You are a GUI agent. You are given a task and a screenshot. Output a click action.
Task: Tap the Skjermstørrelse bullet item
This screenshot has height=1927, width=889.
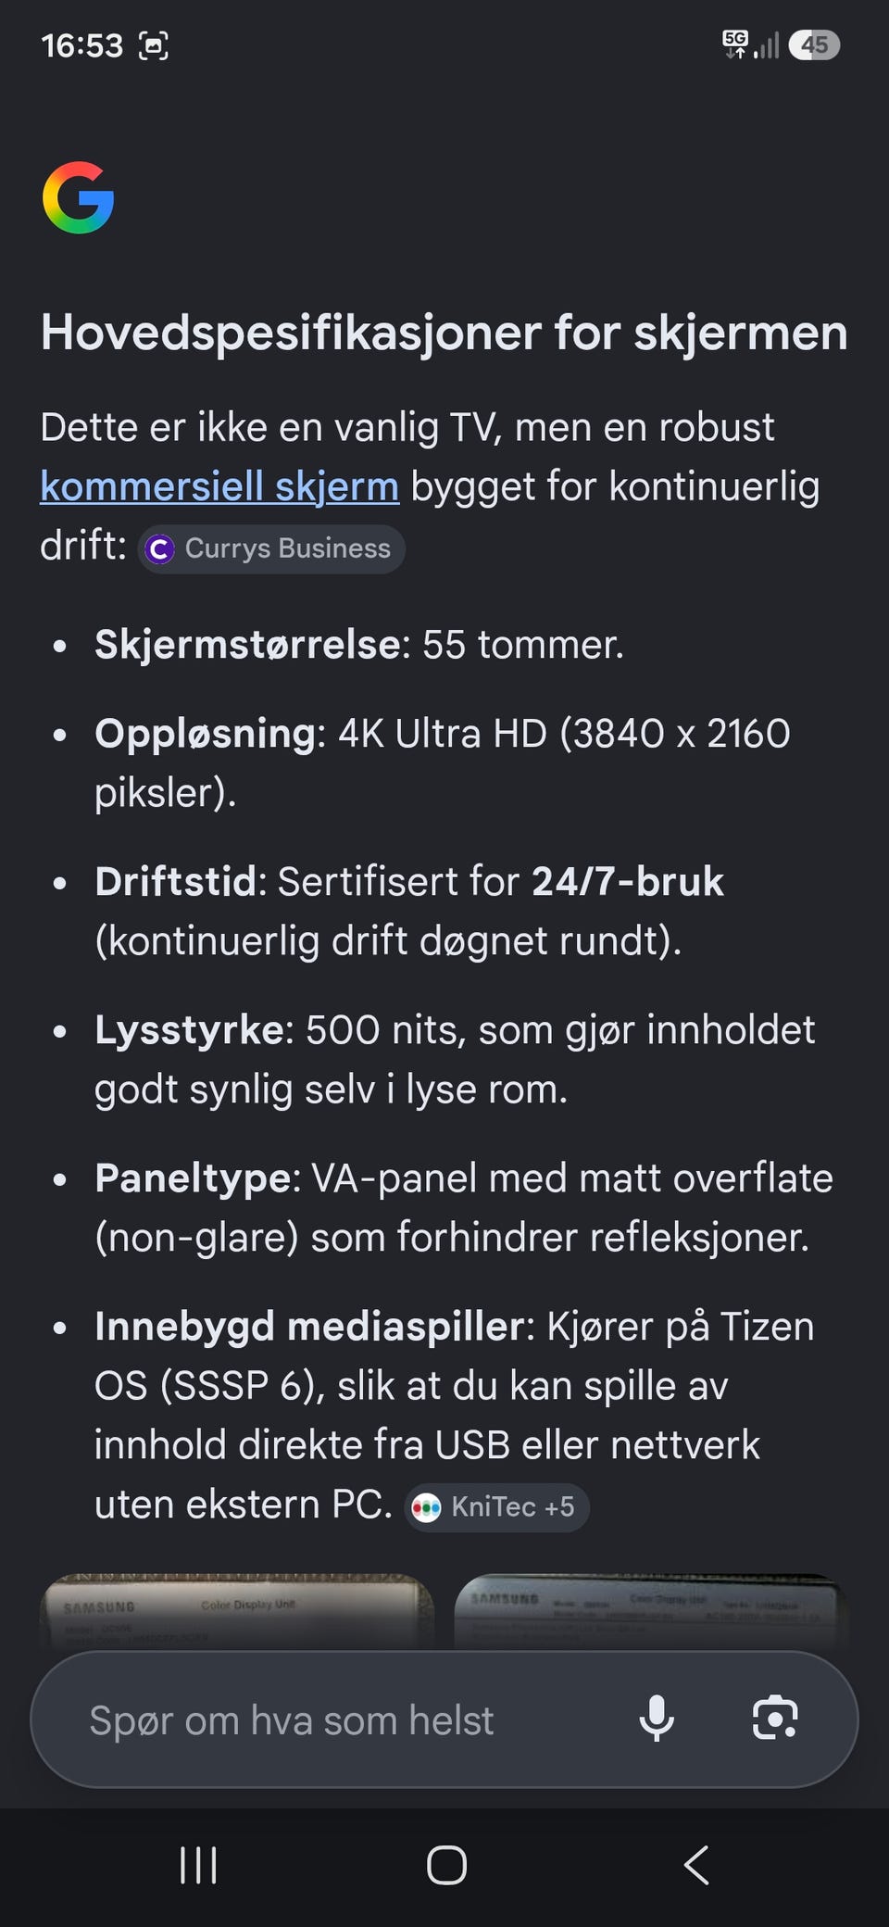click(x=359, y=644)
